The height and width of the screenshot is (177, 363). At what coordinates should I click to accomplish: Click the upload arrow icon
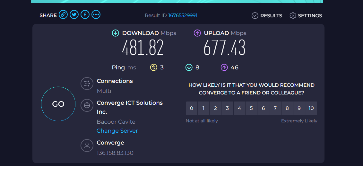(x=197, y=33)
